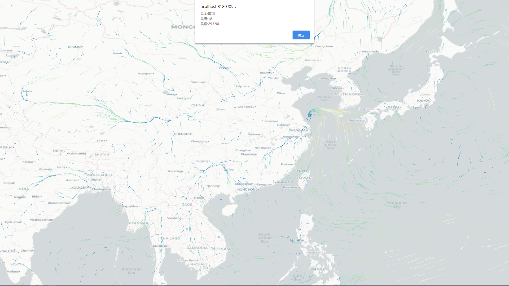Image resolution: width=509 pixels, height=286 pixels.
Task: Click the Fuzhou city label
Action: pyautogui.click(x=287, y=164)
